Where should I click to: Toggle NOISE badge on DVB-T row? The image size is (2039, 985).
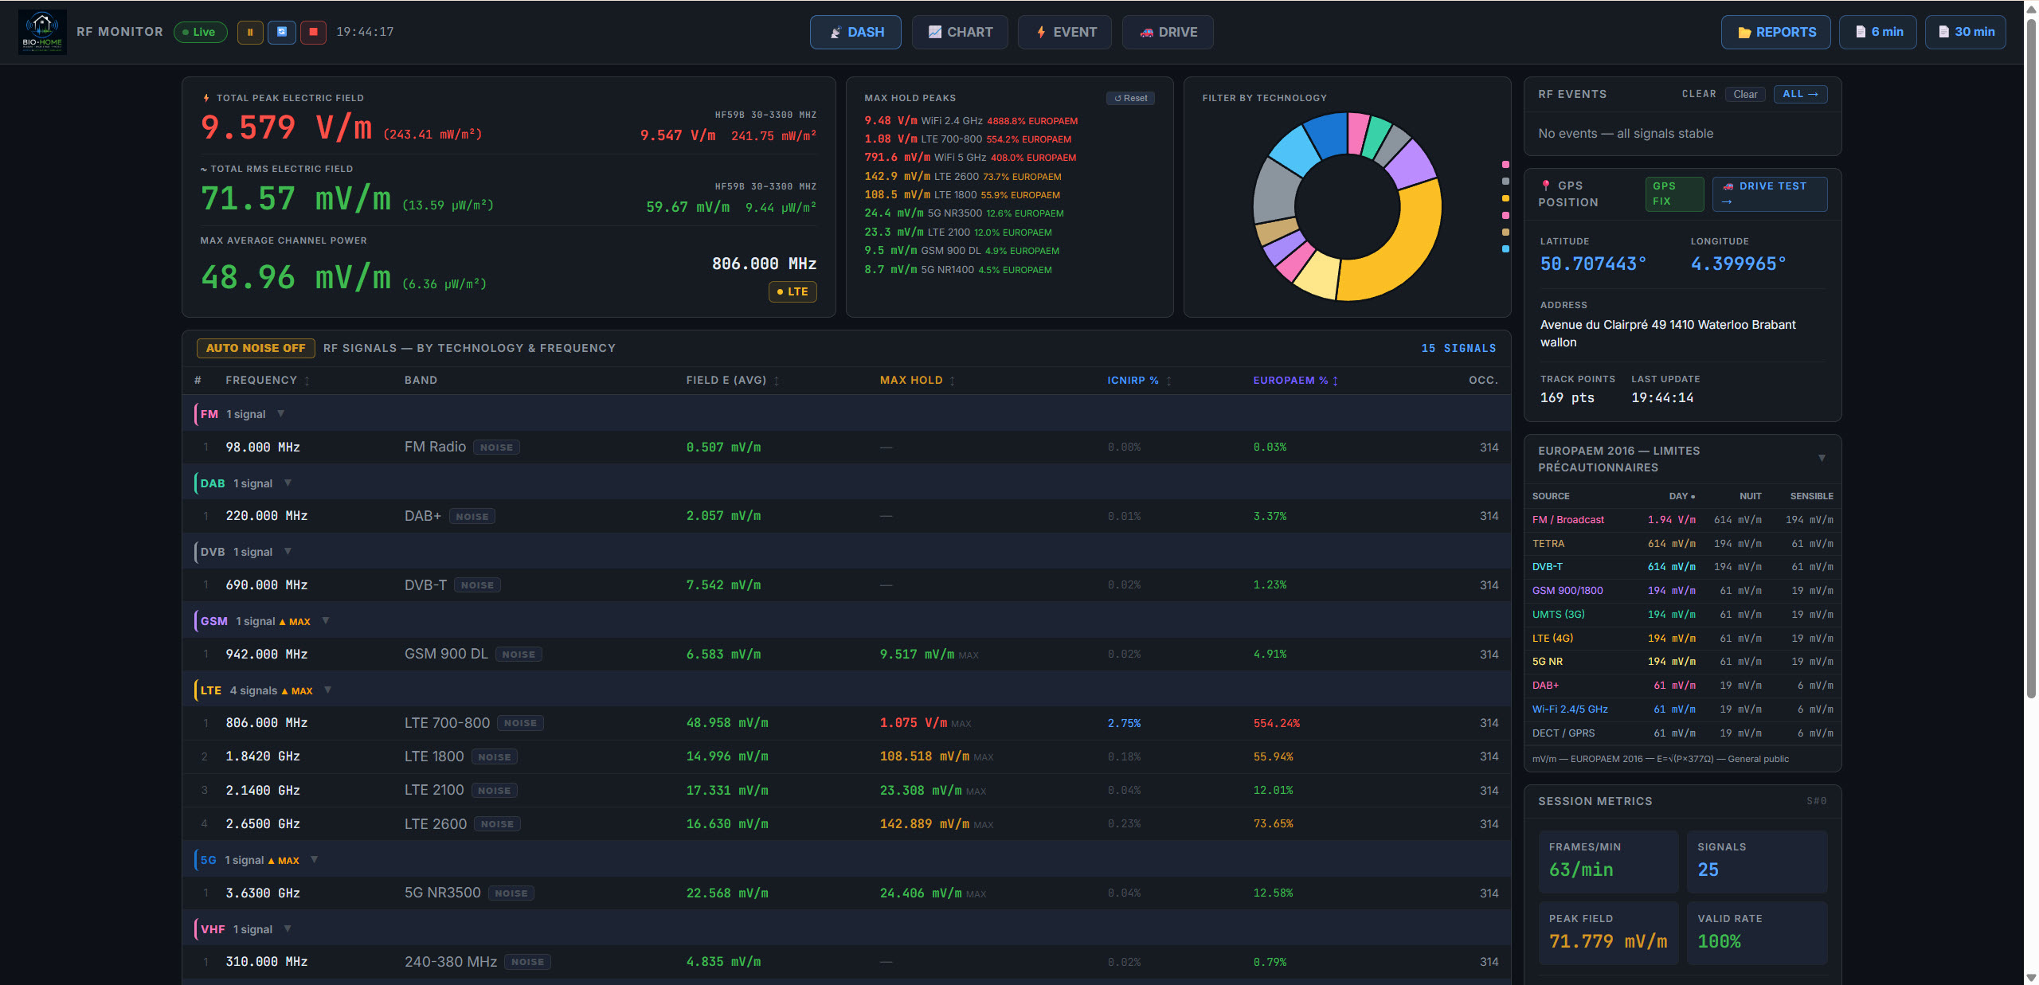(477, 585)
